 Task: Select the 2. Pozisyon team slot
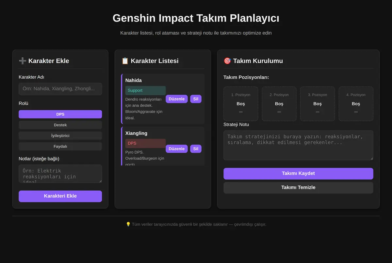(x=279, y=104)
